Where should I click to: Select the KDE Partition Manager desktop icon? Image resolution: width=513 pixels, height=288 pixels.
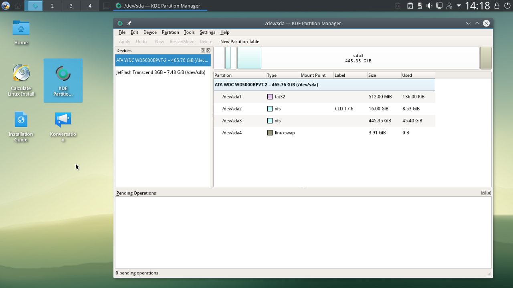click(x=63, y=80)
